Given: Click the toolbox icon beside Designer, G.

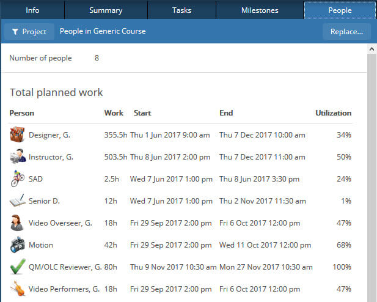Looking at the screenshot, I should click(17, 134).
